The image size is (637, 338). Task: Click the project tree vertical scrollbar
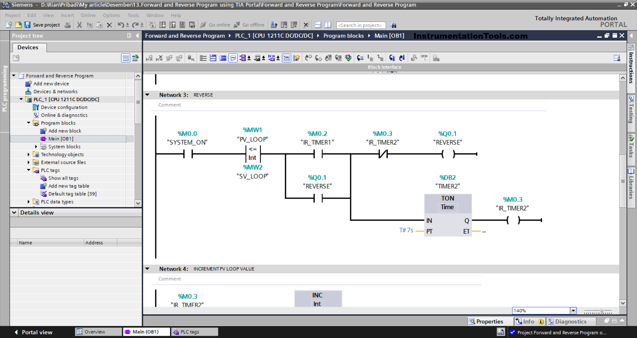pos(138,102)
